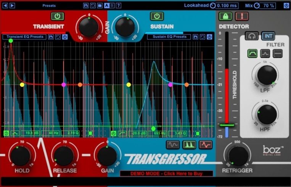Click the HPF filter knob

click(267, 114)
